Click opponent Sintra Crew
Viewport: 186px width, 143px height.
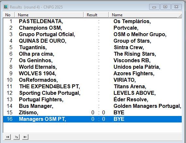[129, 47]
